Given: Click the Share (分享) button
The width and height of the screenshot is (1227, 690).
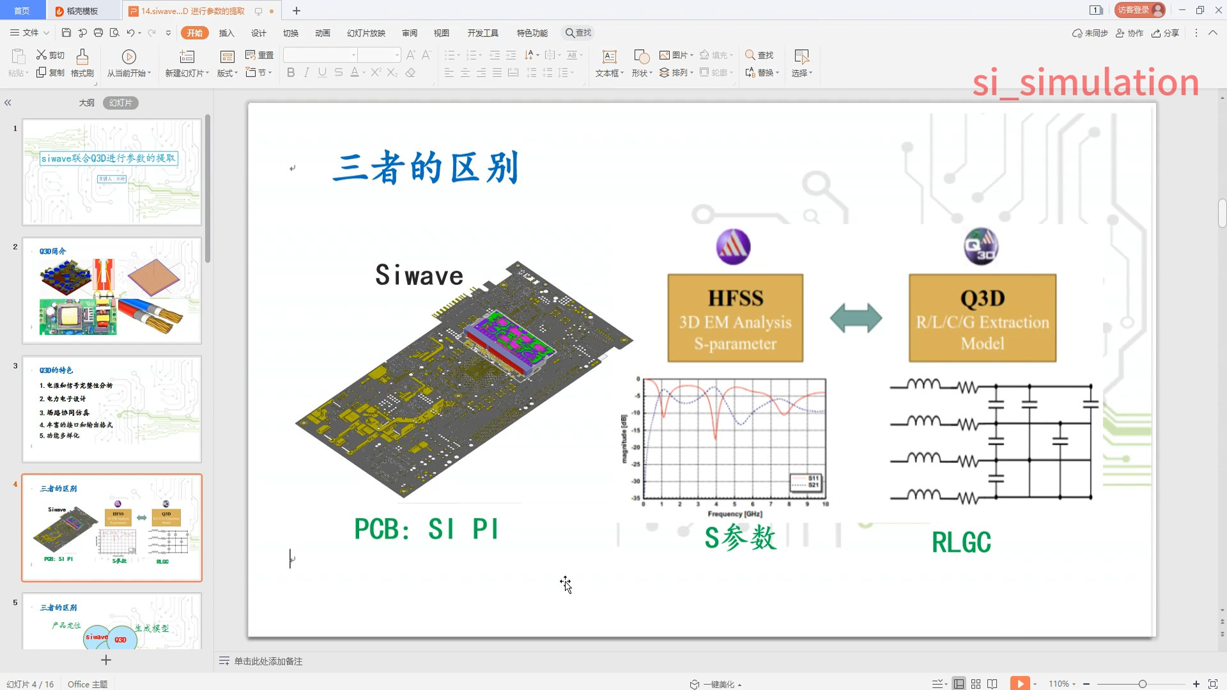Looking at the screenshot, I should (x=1165, y=33).
